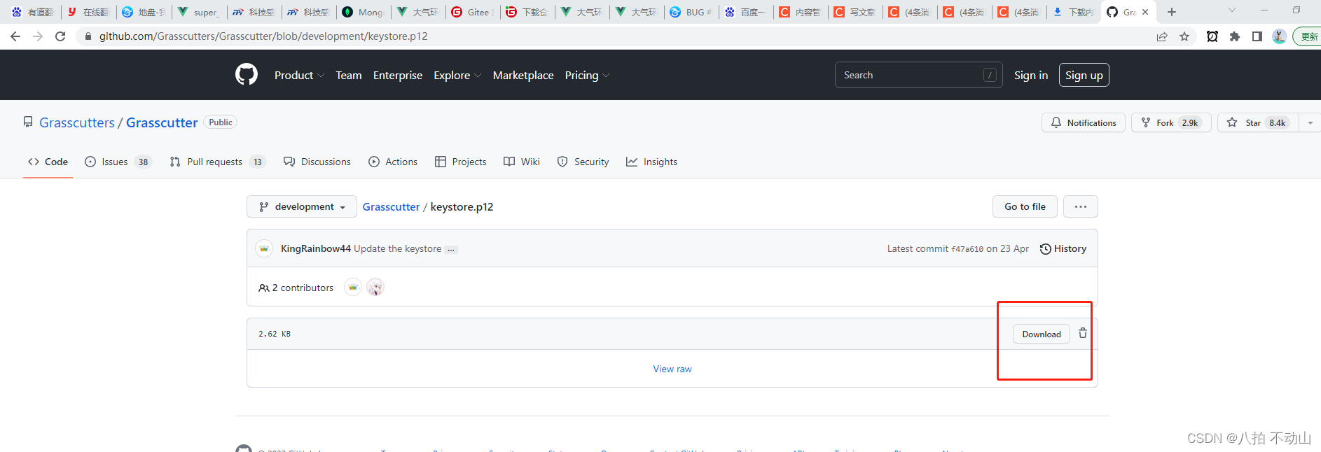Click the browser address bar URL
This screenshot has width=1321, height=452.
click(x=263, y=36)
